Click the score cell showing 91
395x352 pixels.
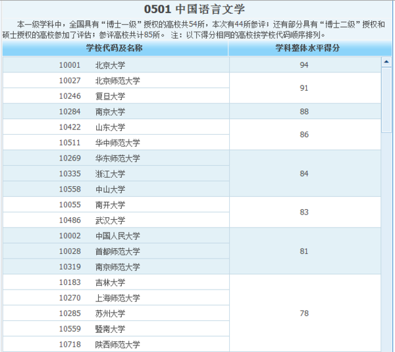coord(305,88)
